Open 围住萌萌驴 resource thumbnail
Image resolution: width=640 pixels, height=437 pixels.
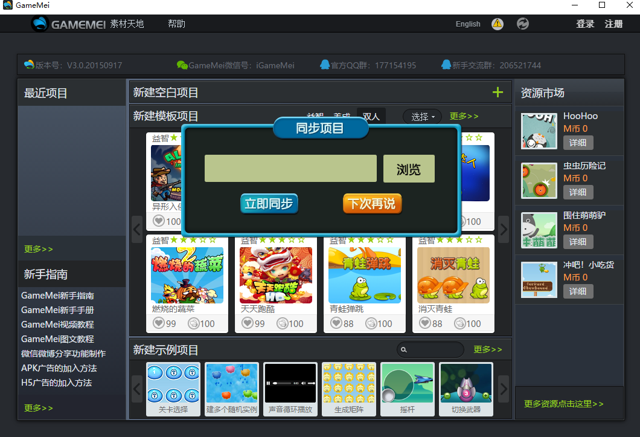point(539,230)
